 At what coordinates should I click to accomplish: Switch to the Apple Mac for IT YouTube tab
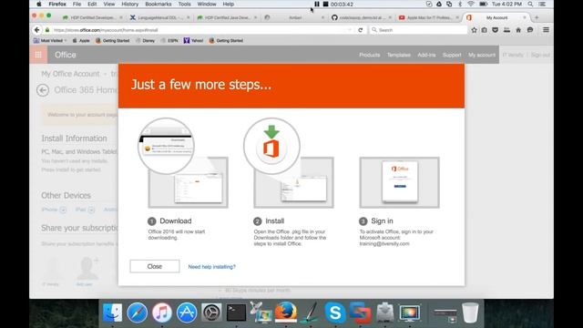click(428, 17)
